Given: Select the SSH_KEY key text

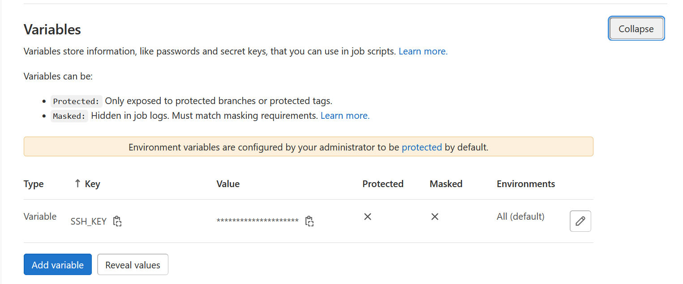Looking at the screenshot, I should (x=89, y=221).
